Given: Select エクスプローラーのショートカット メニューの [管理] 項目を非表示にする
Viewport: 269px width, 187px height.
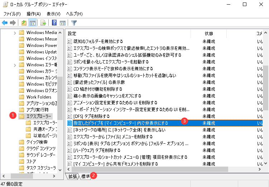Looking at the screenshot, I should point(130,157).
